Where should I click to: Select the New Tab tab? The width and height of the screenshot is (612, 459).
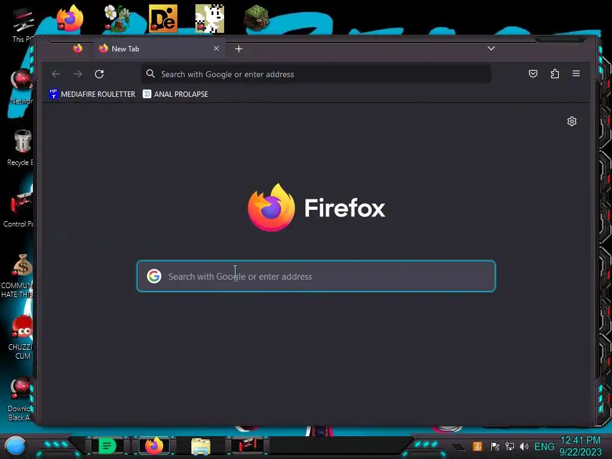tap(159, 49)
